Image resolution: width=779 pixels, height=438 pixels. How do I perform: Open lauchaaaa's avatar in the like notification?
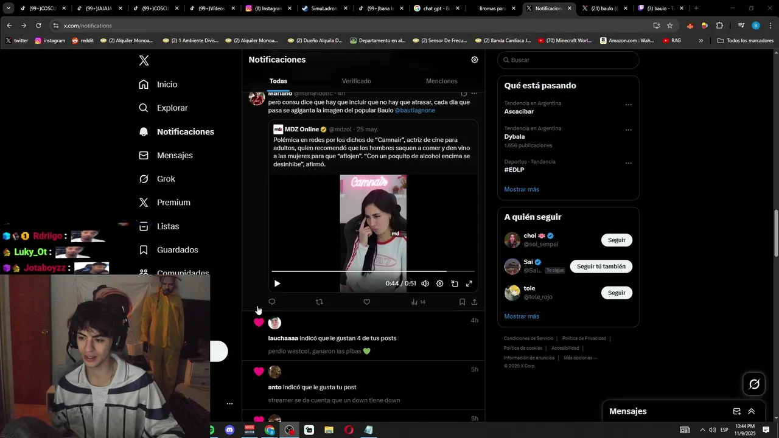(274, 323)
